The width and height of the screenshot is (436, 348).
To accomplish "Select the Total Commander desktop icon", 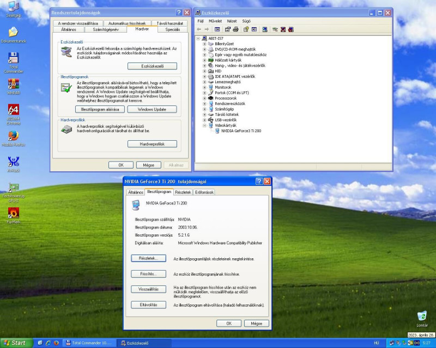I will (x=13, y=63).
